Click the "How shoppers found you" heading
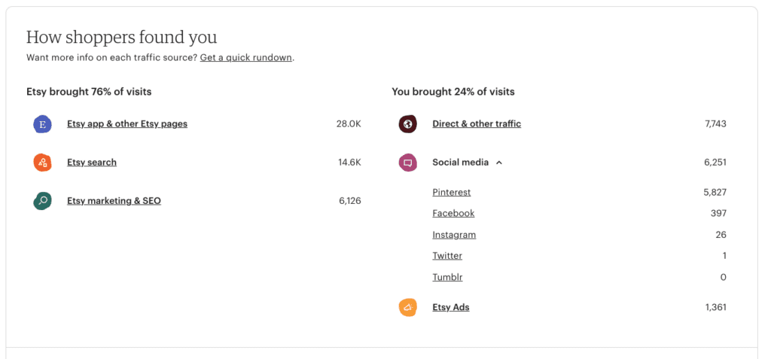This screenshot has height=359, width=771. tap(121, 37)
